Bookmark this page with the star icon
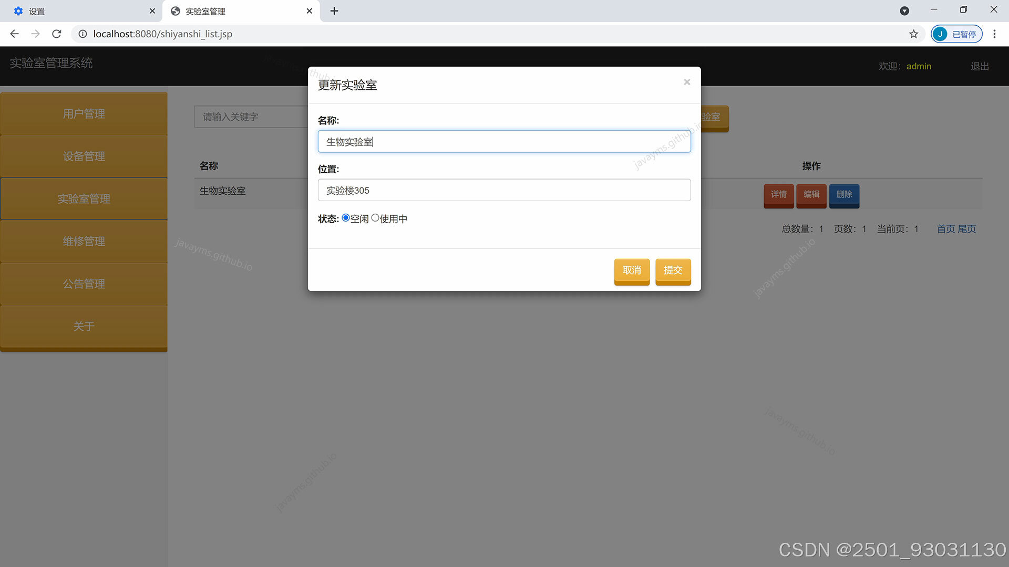Image resolution: width=1009 pixels, height=567 pixels. (914, 34)
